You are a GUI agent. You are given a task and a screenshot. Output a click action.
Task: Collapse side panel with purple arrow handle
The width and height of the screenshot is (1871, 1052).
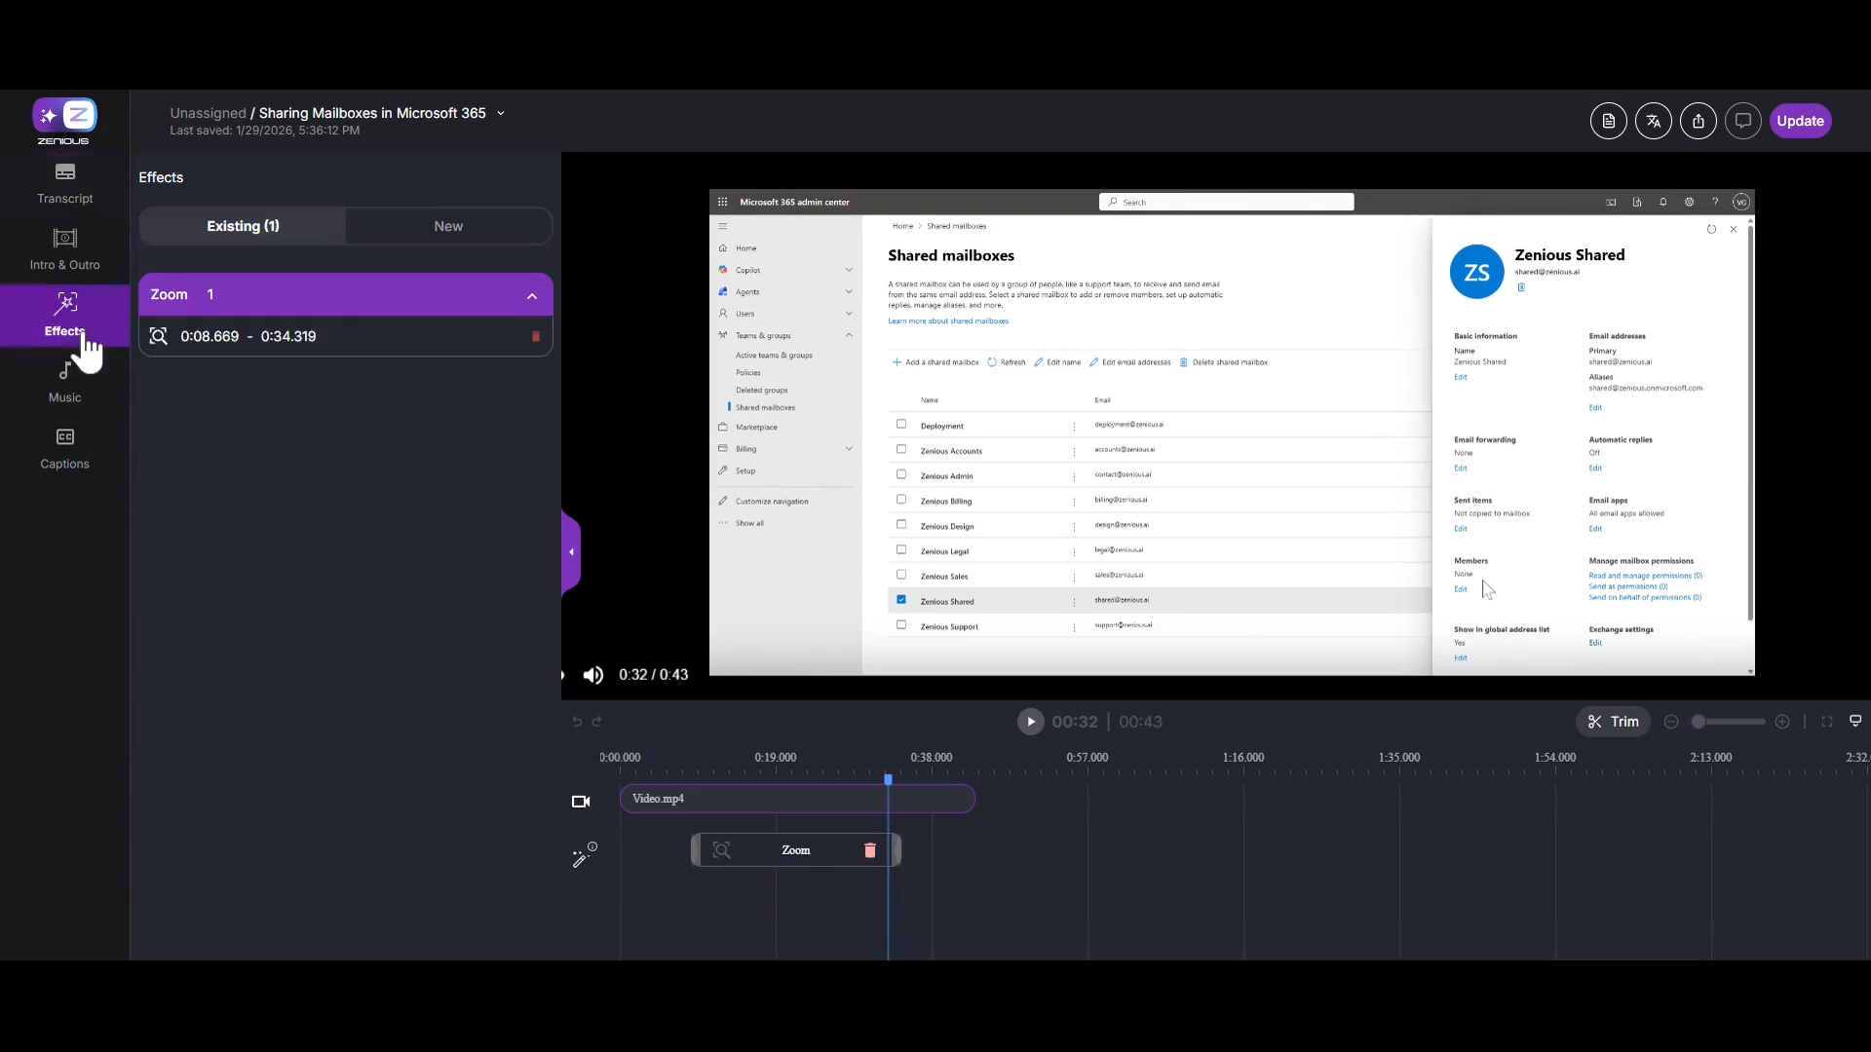571,551
